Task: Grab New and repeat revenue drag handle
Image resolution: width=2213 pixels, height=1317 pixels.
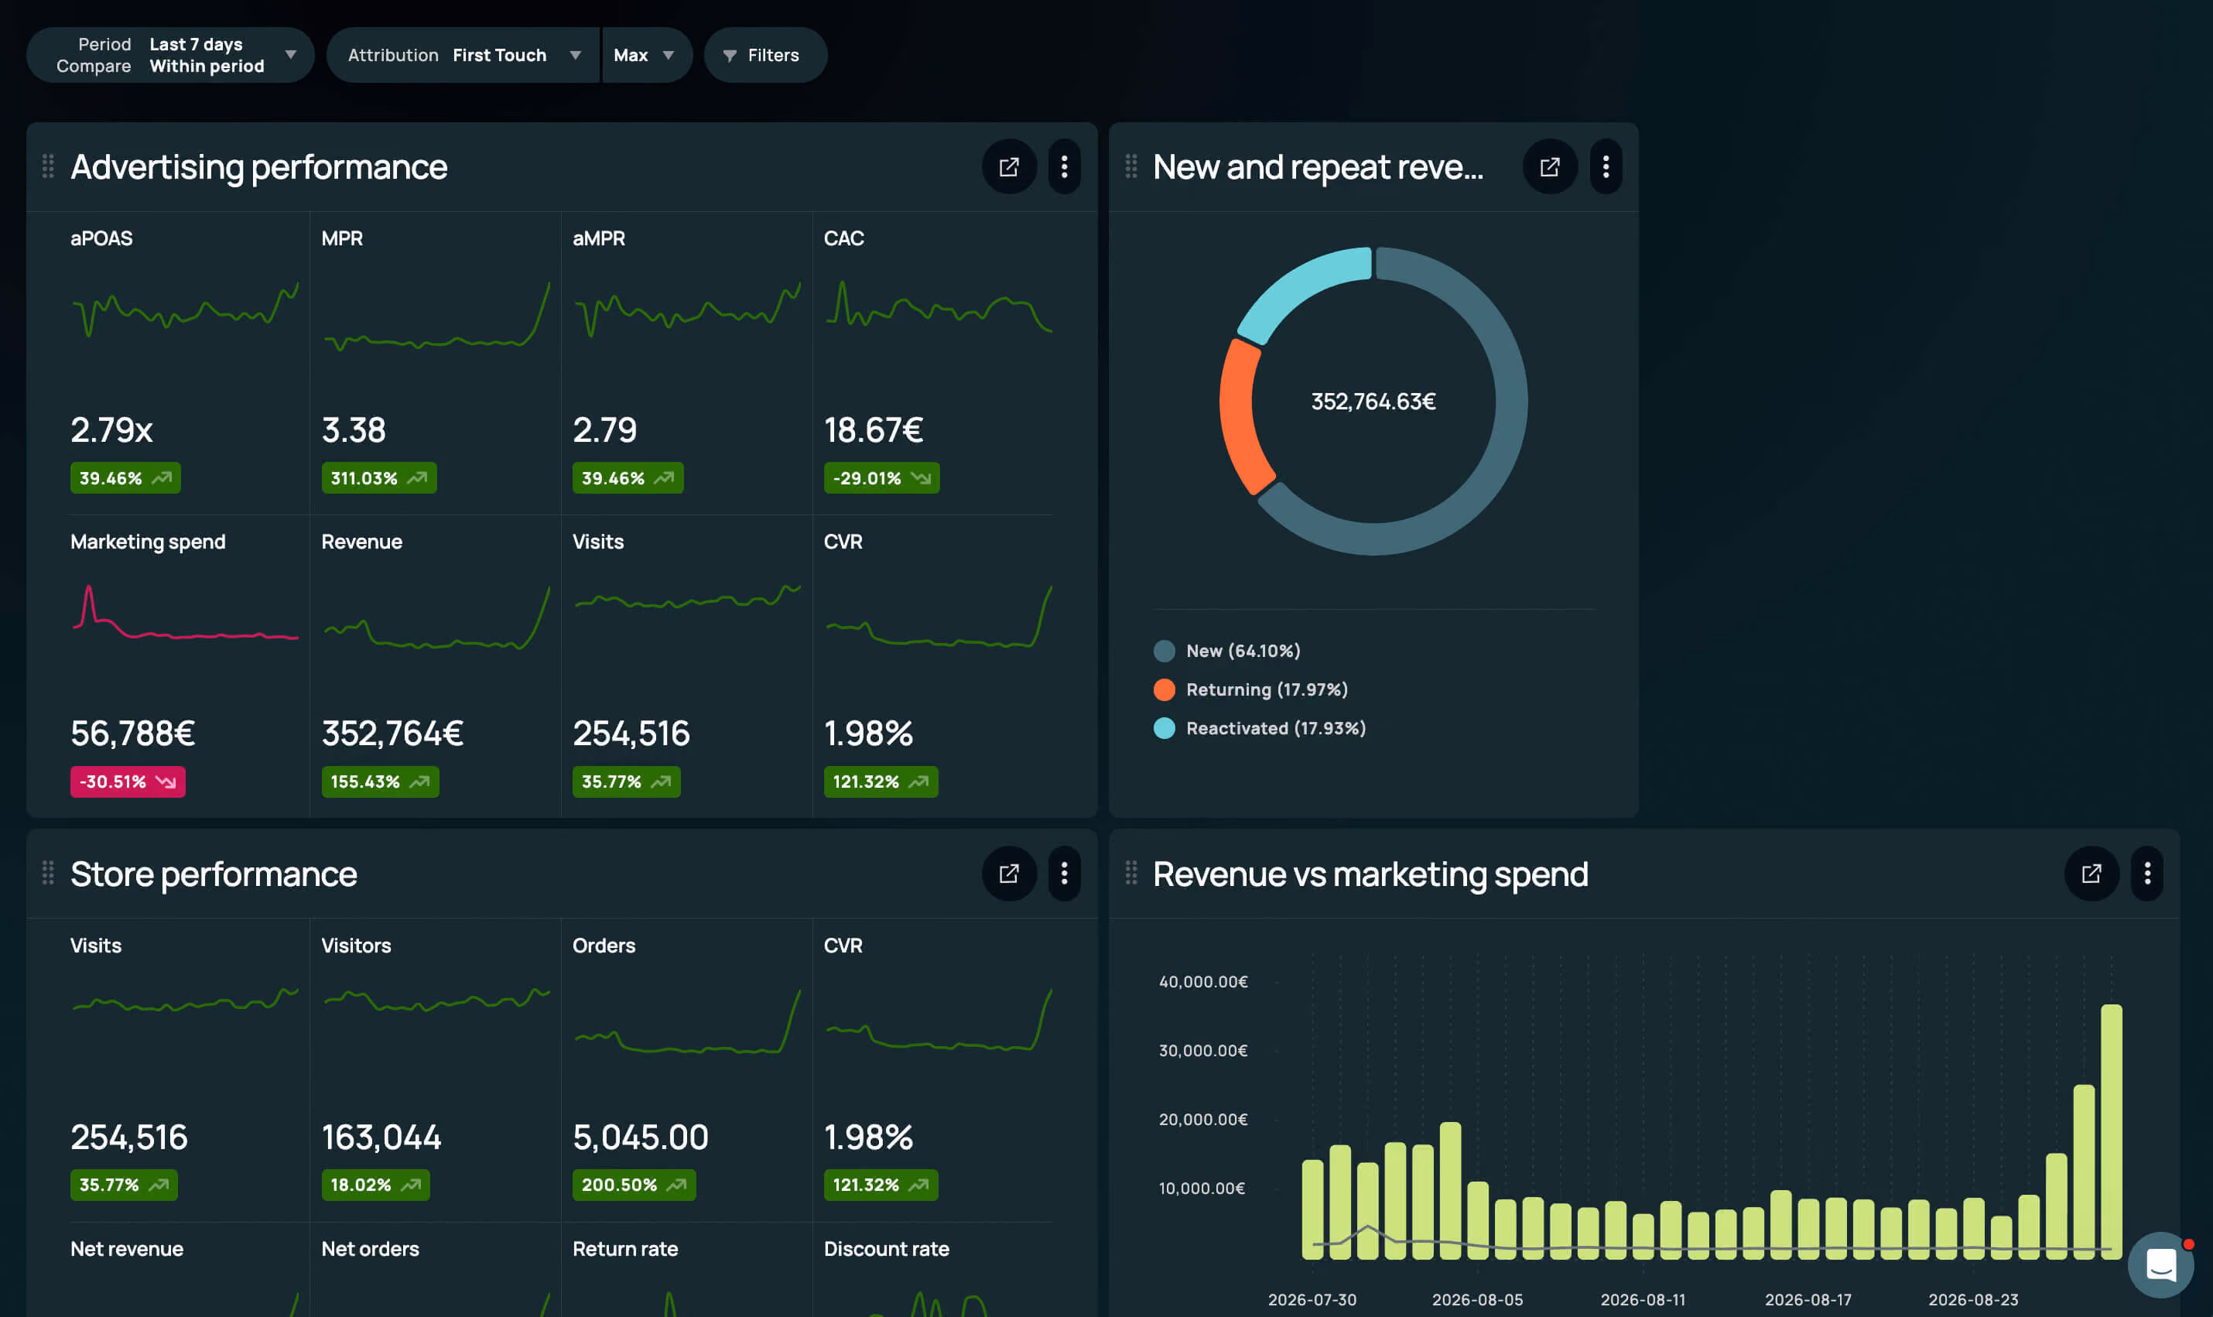Action: click(x=1130, y=167)
